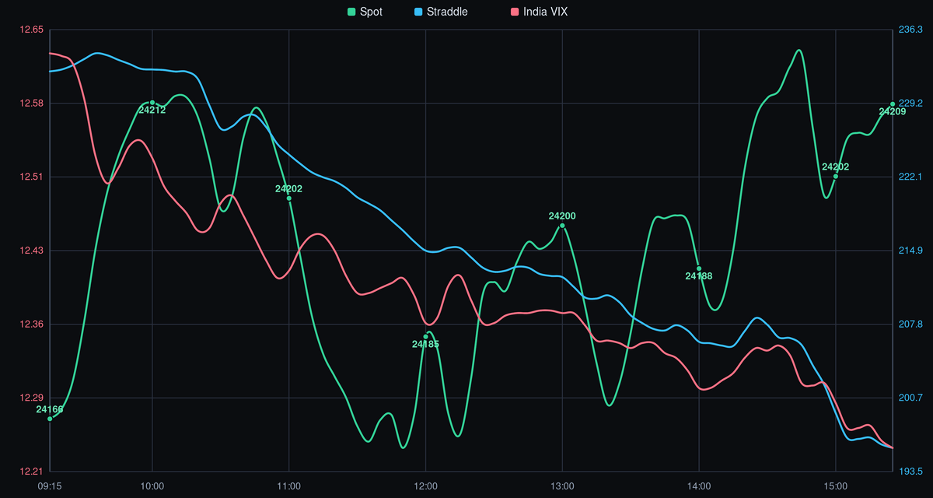Image resolution: width=933 pixels, height=498 pixels.
Task: Toggle the Spot series in legend
Action: point(364,12)
